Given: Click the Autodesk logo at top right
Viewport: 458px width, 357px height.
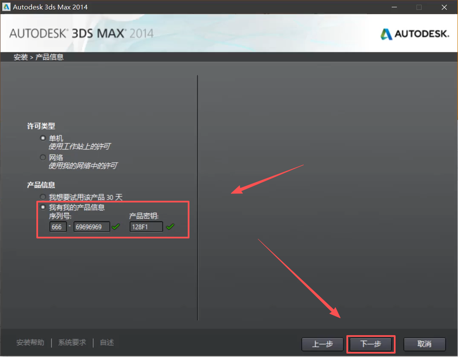Looking at the screenshot, I should 415,34.
